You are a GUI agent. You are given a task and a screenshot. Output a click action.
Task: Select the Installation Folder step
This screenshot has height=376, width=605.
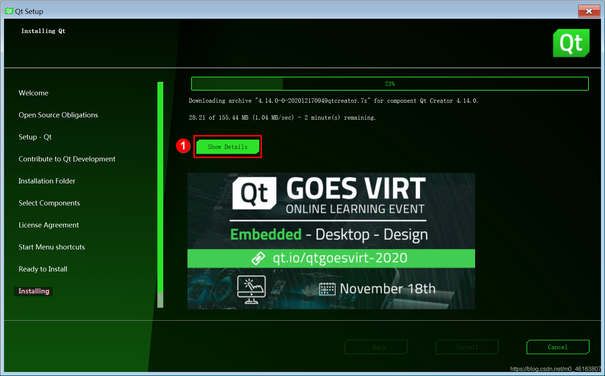click(47, 181)
